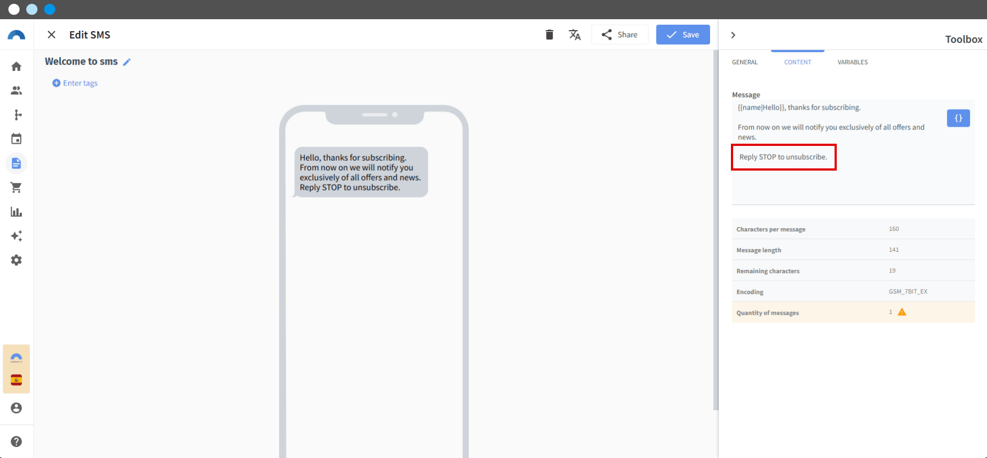Save the SMS template
Image resolution: width=987 pixels, height=458 pixels.
(683, 35)
